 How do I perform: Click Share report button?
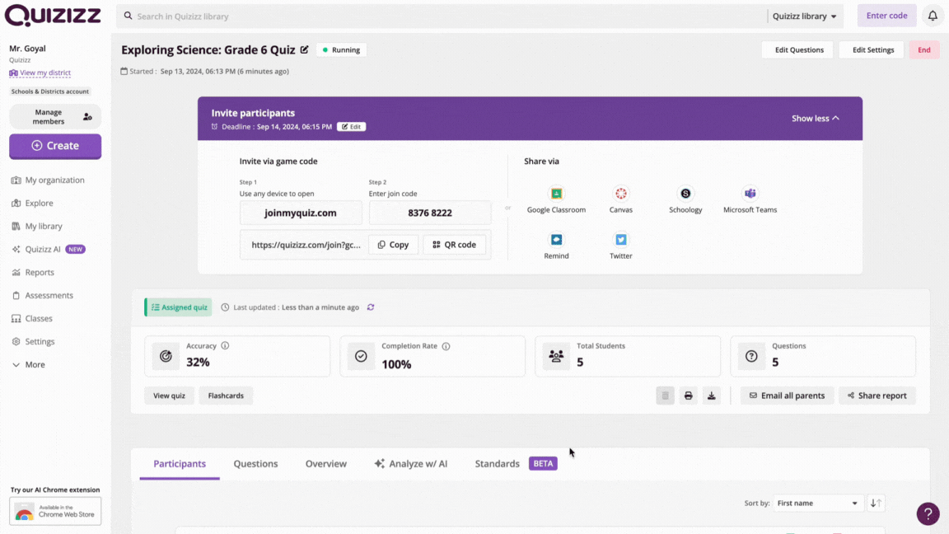pos(877,396)
